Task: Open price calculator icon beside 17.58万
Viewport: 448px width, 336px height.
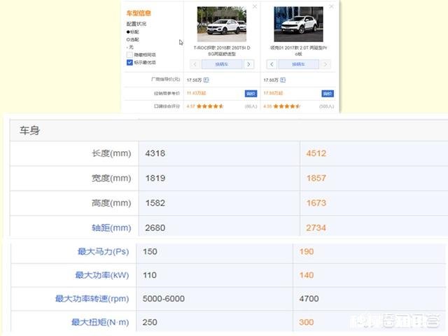Action: click(206, 80)
